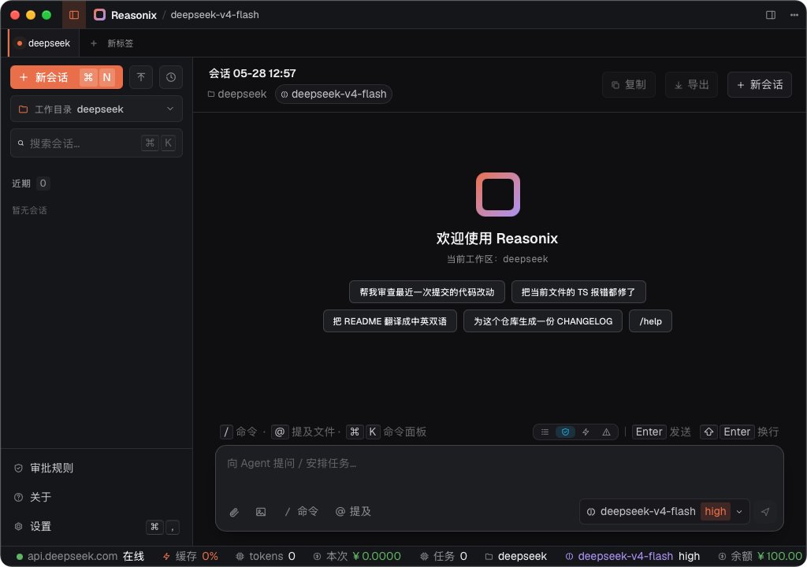
Task: Expand the 工作目录 deepseek dropdown
Action: pyautogui.click(x=96, y=109)
